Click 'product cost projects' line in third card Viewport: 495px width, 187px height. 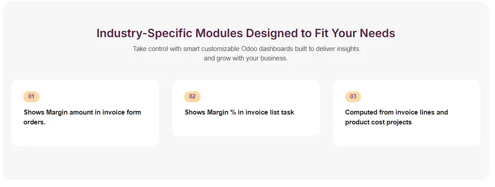pos(378,122)
